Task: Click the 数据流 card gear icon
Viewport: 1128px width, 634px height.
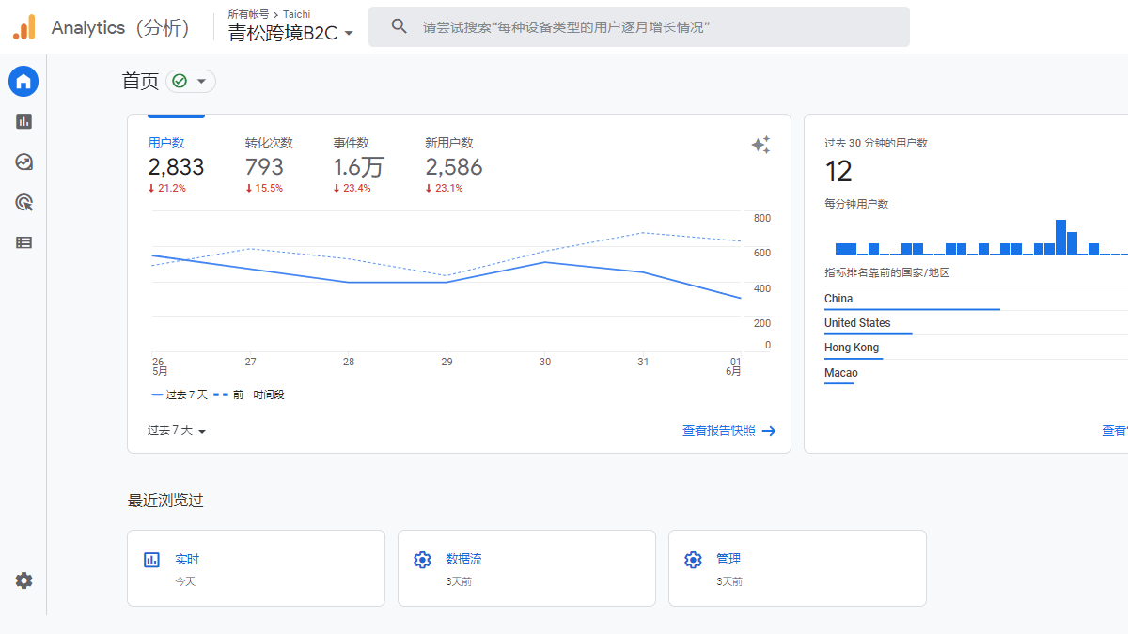Action: (422, 560)
